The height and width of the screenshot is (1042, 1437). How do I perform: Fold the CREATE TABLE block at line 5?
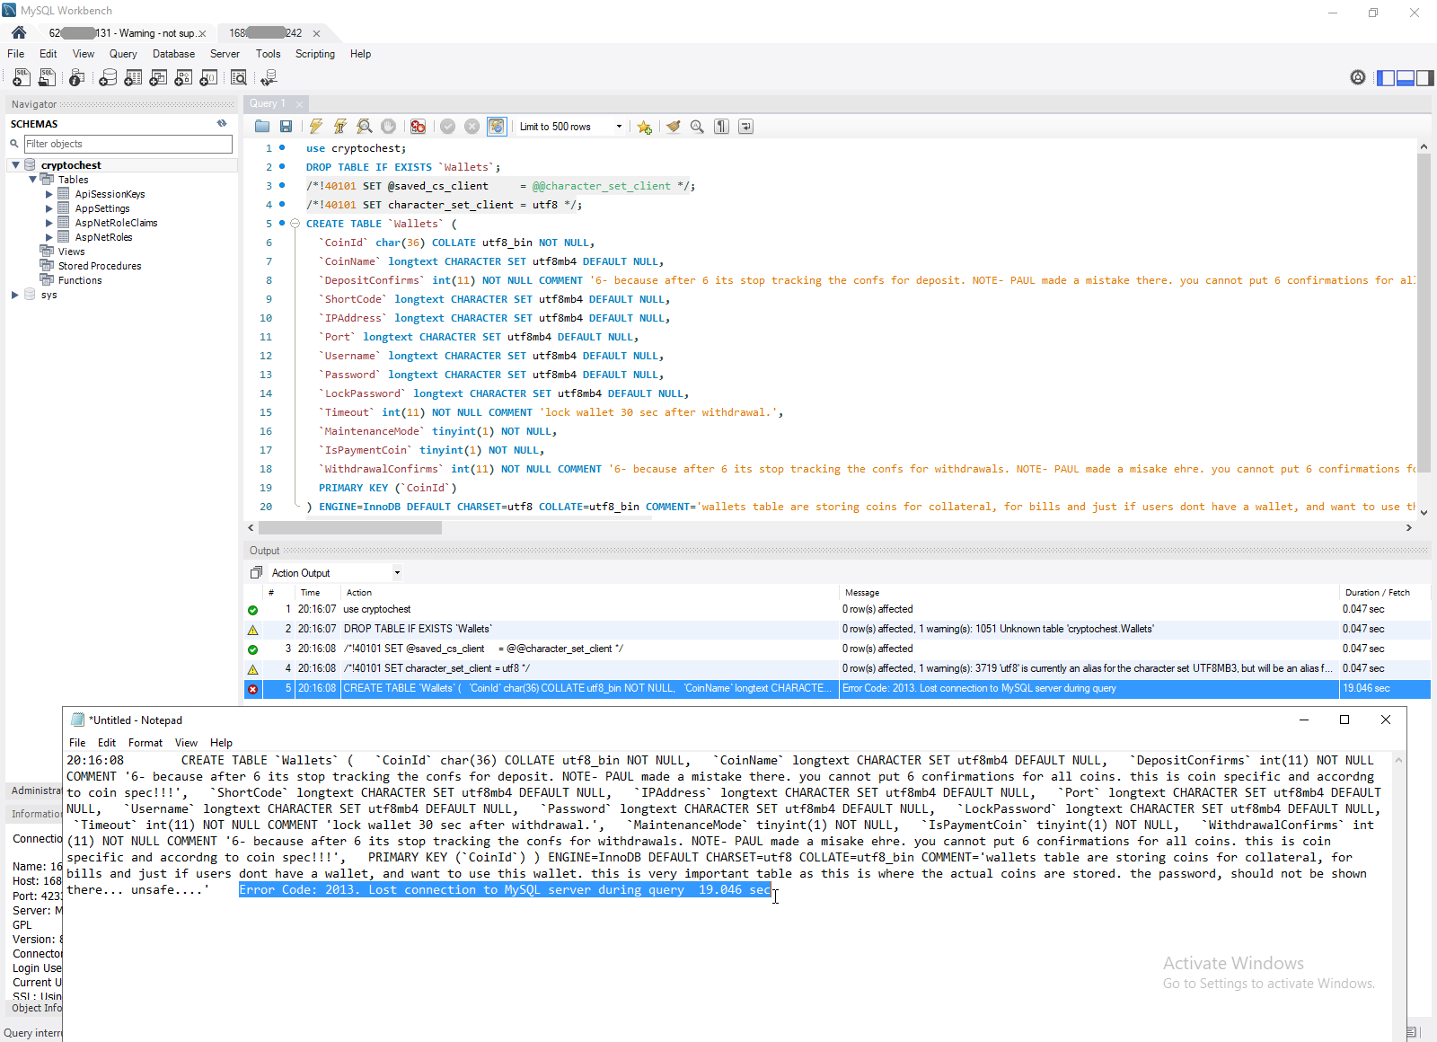coord(295,224)
